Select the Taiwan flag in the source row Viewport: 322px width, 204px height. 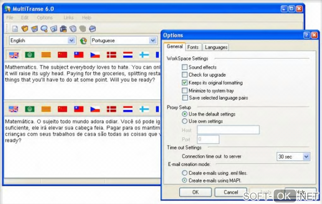coord(79,55)
